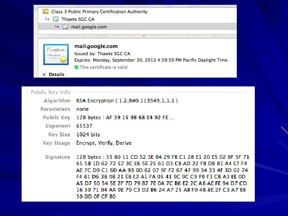Click the RSA Encryption algorithm value

tap(127, 101)
